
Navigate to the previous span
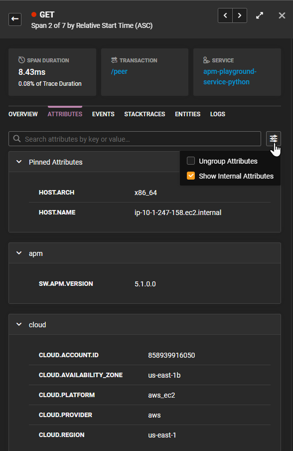click(225, 15)
